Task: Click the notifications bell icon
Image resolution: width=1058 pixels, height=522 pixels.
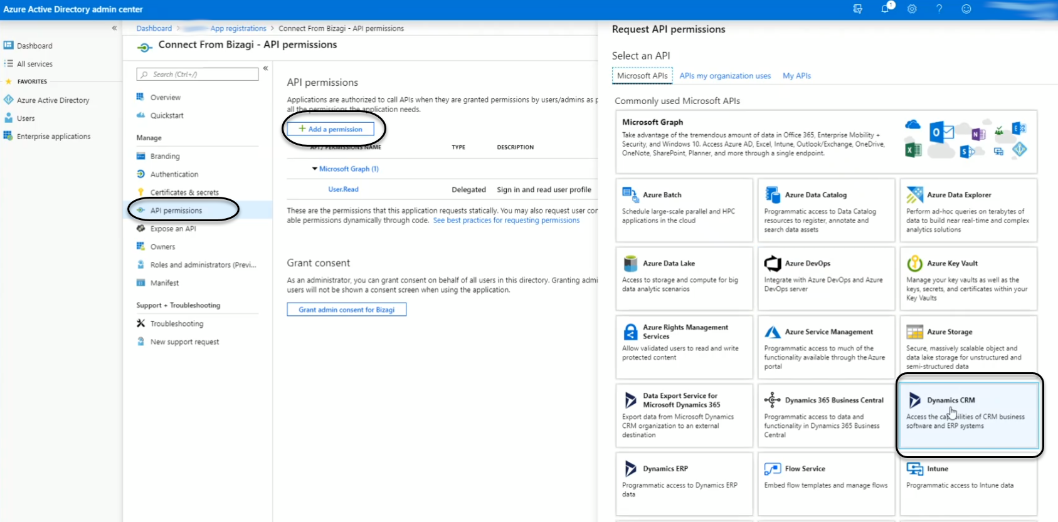Action: click(x=885, y=9)
